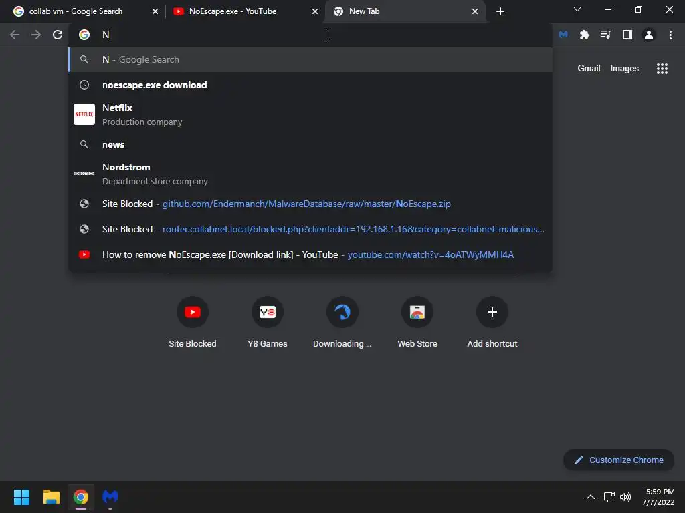Open Malwarebytes from the taskbar
Viewport: 685px width, 513px height.
[x=110, y=497]
